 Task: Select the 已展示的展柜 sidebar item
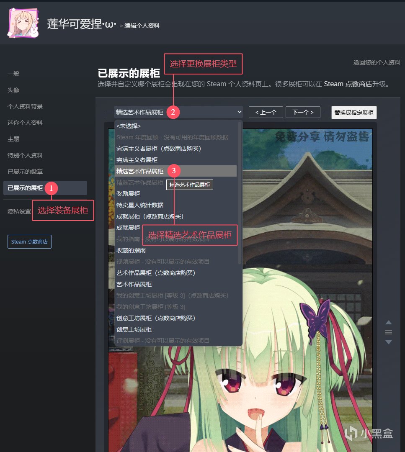(45, 188)
